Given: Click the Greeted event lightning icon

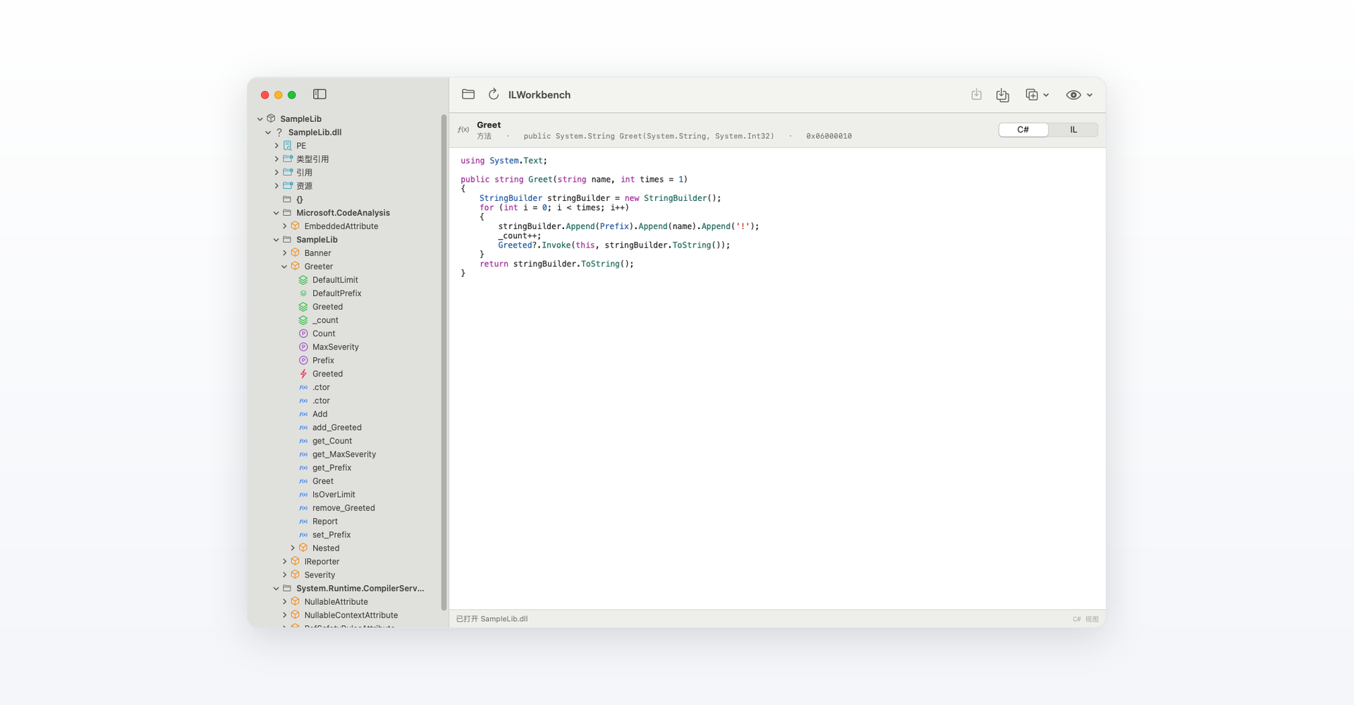Looking at the screenshot, I should coord(303,374).
